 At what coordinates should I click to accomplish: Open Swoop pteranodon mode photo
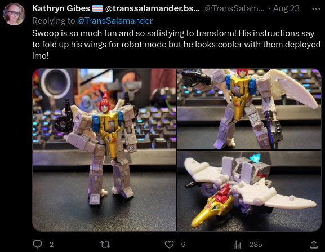click(250, 191)
